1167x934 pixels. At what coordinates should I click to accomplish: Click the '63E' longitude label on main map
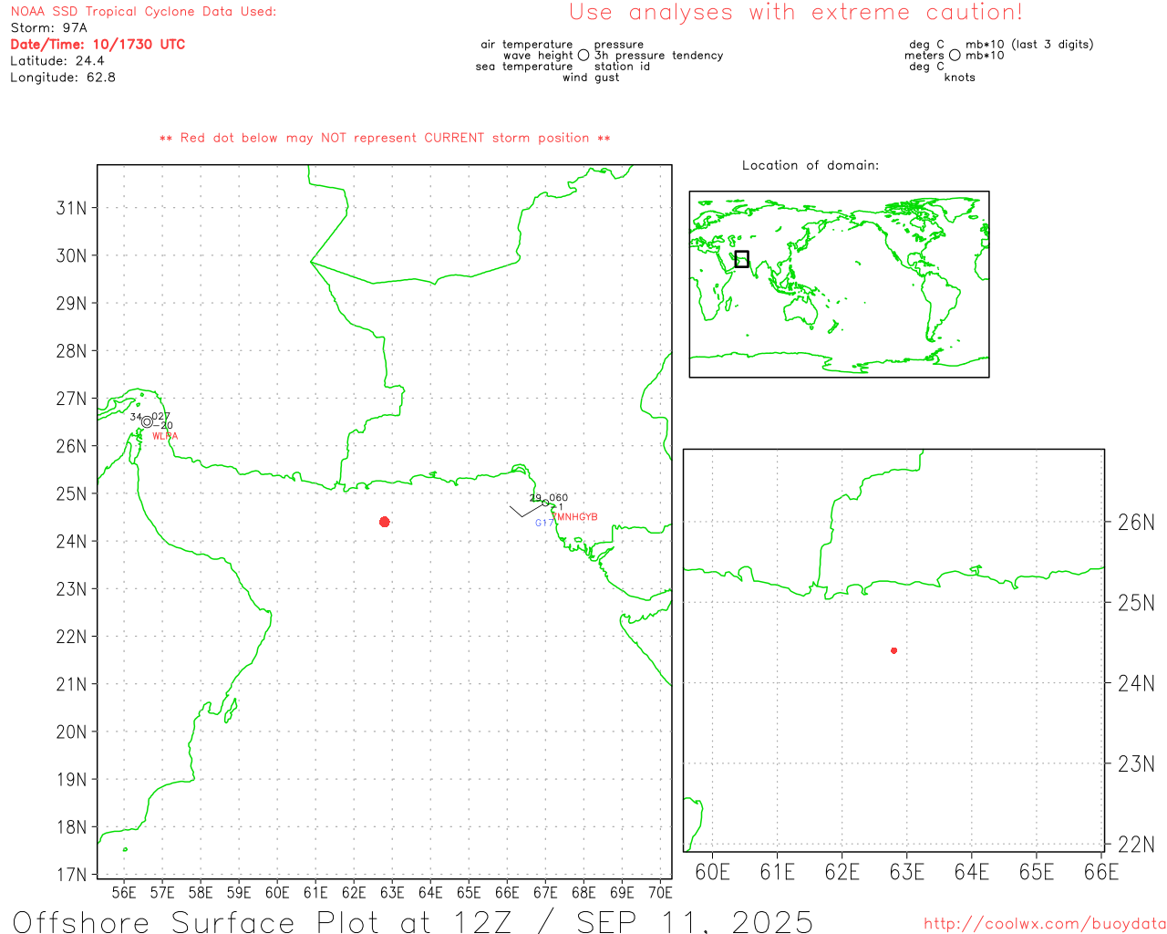coord(392,893)
